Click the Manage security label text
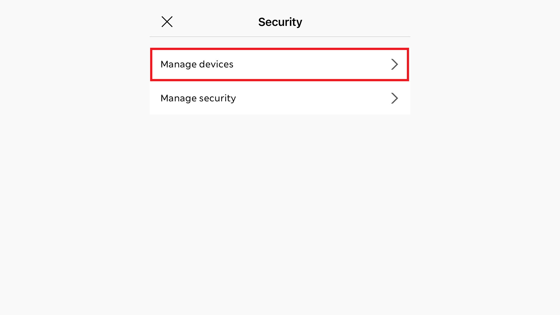 coord(198,98)
